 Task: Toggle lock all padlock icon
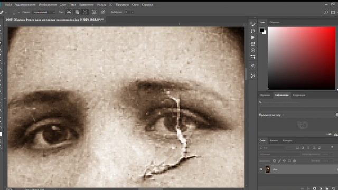(295, 160)
